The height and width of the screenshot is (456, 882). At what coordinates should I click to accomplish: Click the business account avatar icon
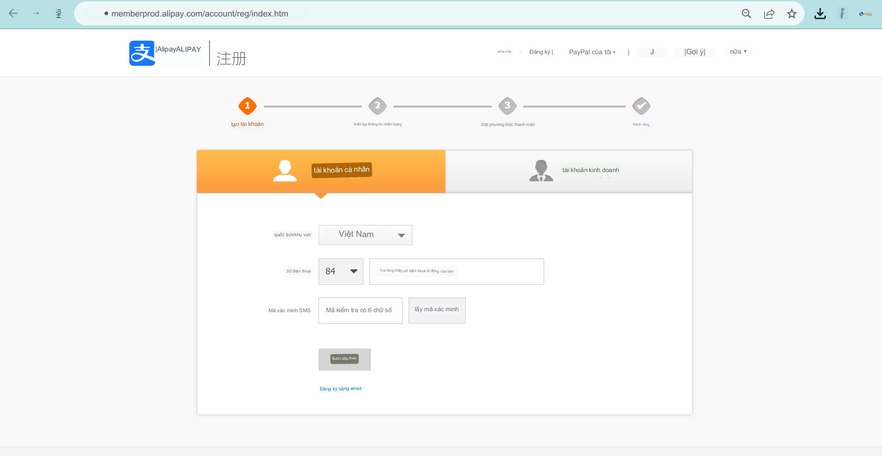(541, 171)
